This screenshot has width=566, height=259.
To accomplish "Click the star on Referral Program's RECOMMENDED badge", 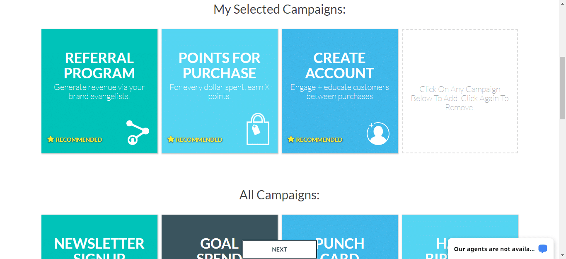I will pyautogui.click(x=51, y=140).
